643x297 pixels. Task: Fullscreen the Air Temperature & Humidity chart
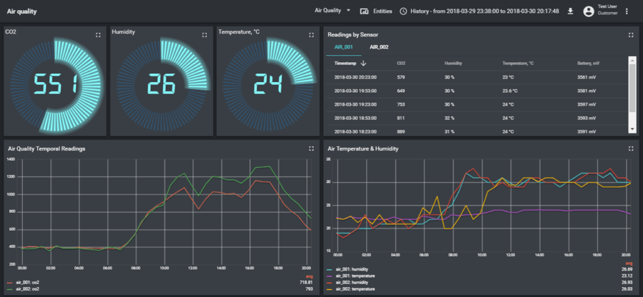tap(630, 148)
